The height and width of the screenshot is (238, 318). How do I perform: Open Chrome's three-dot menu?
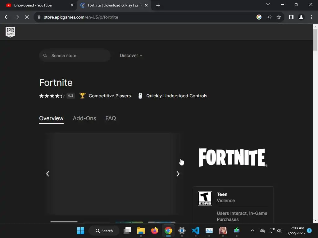point(311,17)
